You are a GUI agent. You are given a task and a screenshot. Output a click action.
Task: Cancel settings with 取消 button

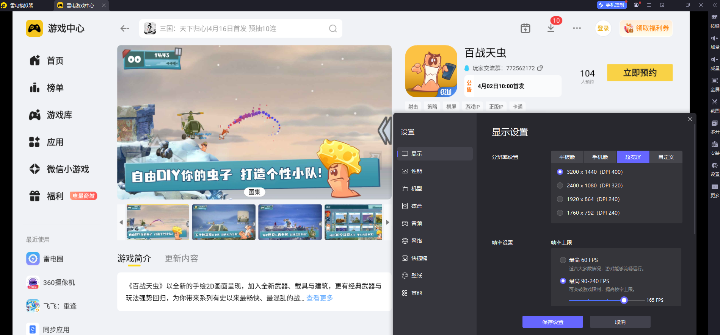620,322
